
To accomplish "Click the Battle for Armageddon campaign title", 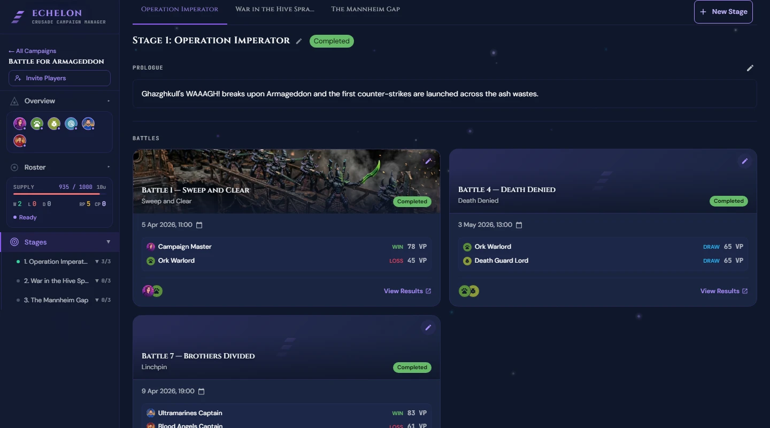I will (x=56, y=62).
